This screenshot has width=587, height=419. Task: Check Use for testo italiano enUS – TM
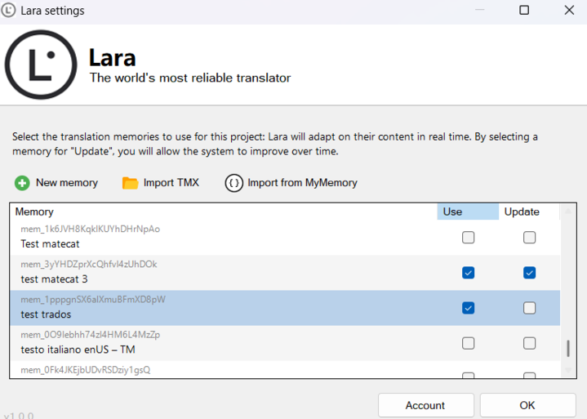point(468,343)
